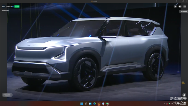Viewport: 188px width, 106px height.
Task: Click the red tray notification icon
Action: coord(167,103)
